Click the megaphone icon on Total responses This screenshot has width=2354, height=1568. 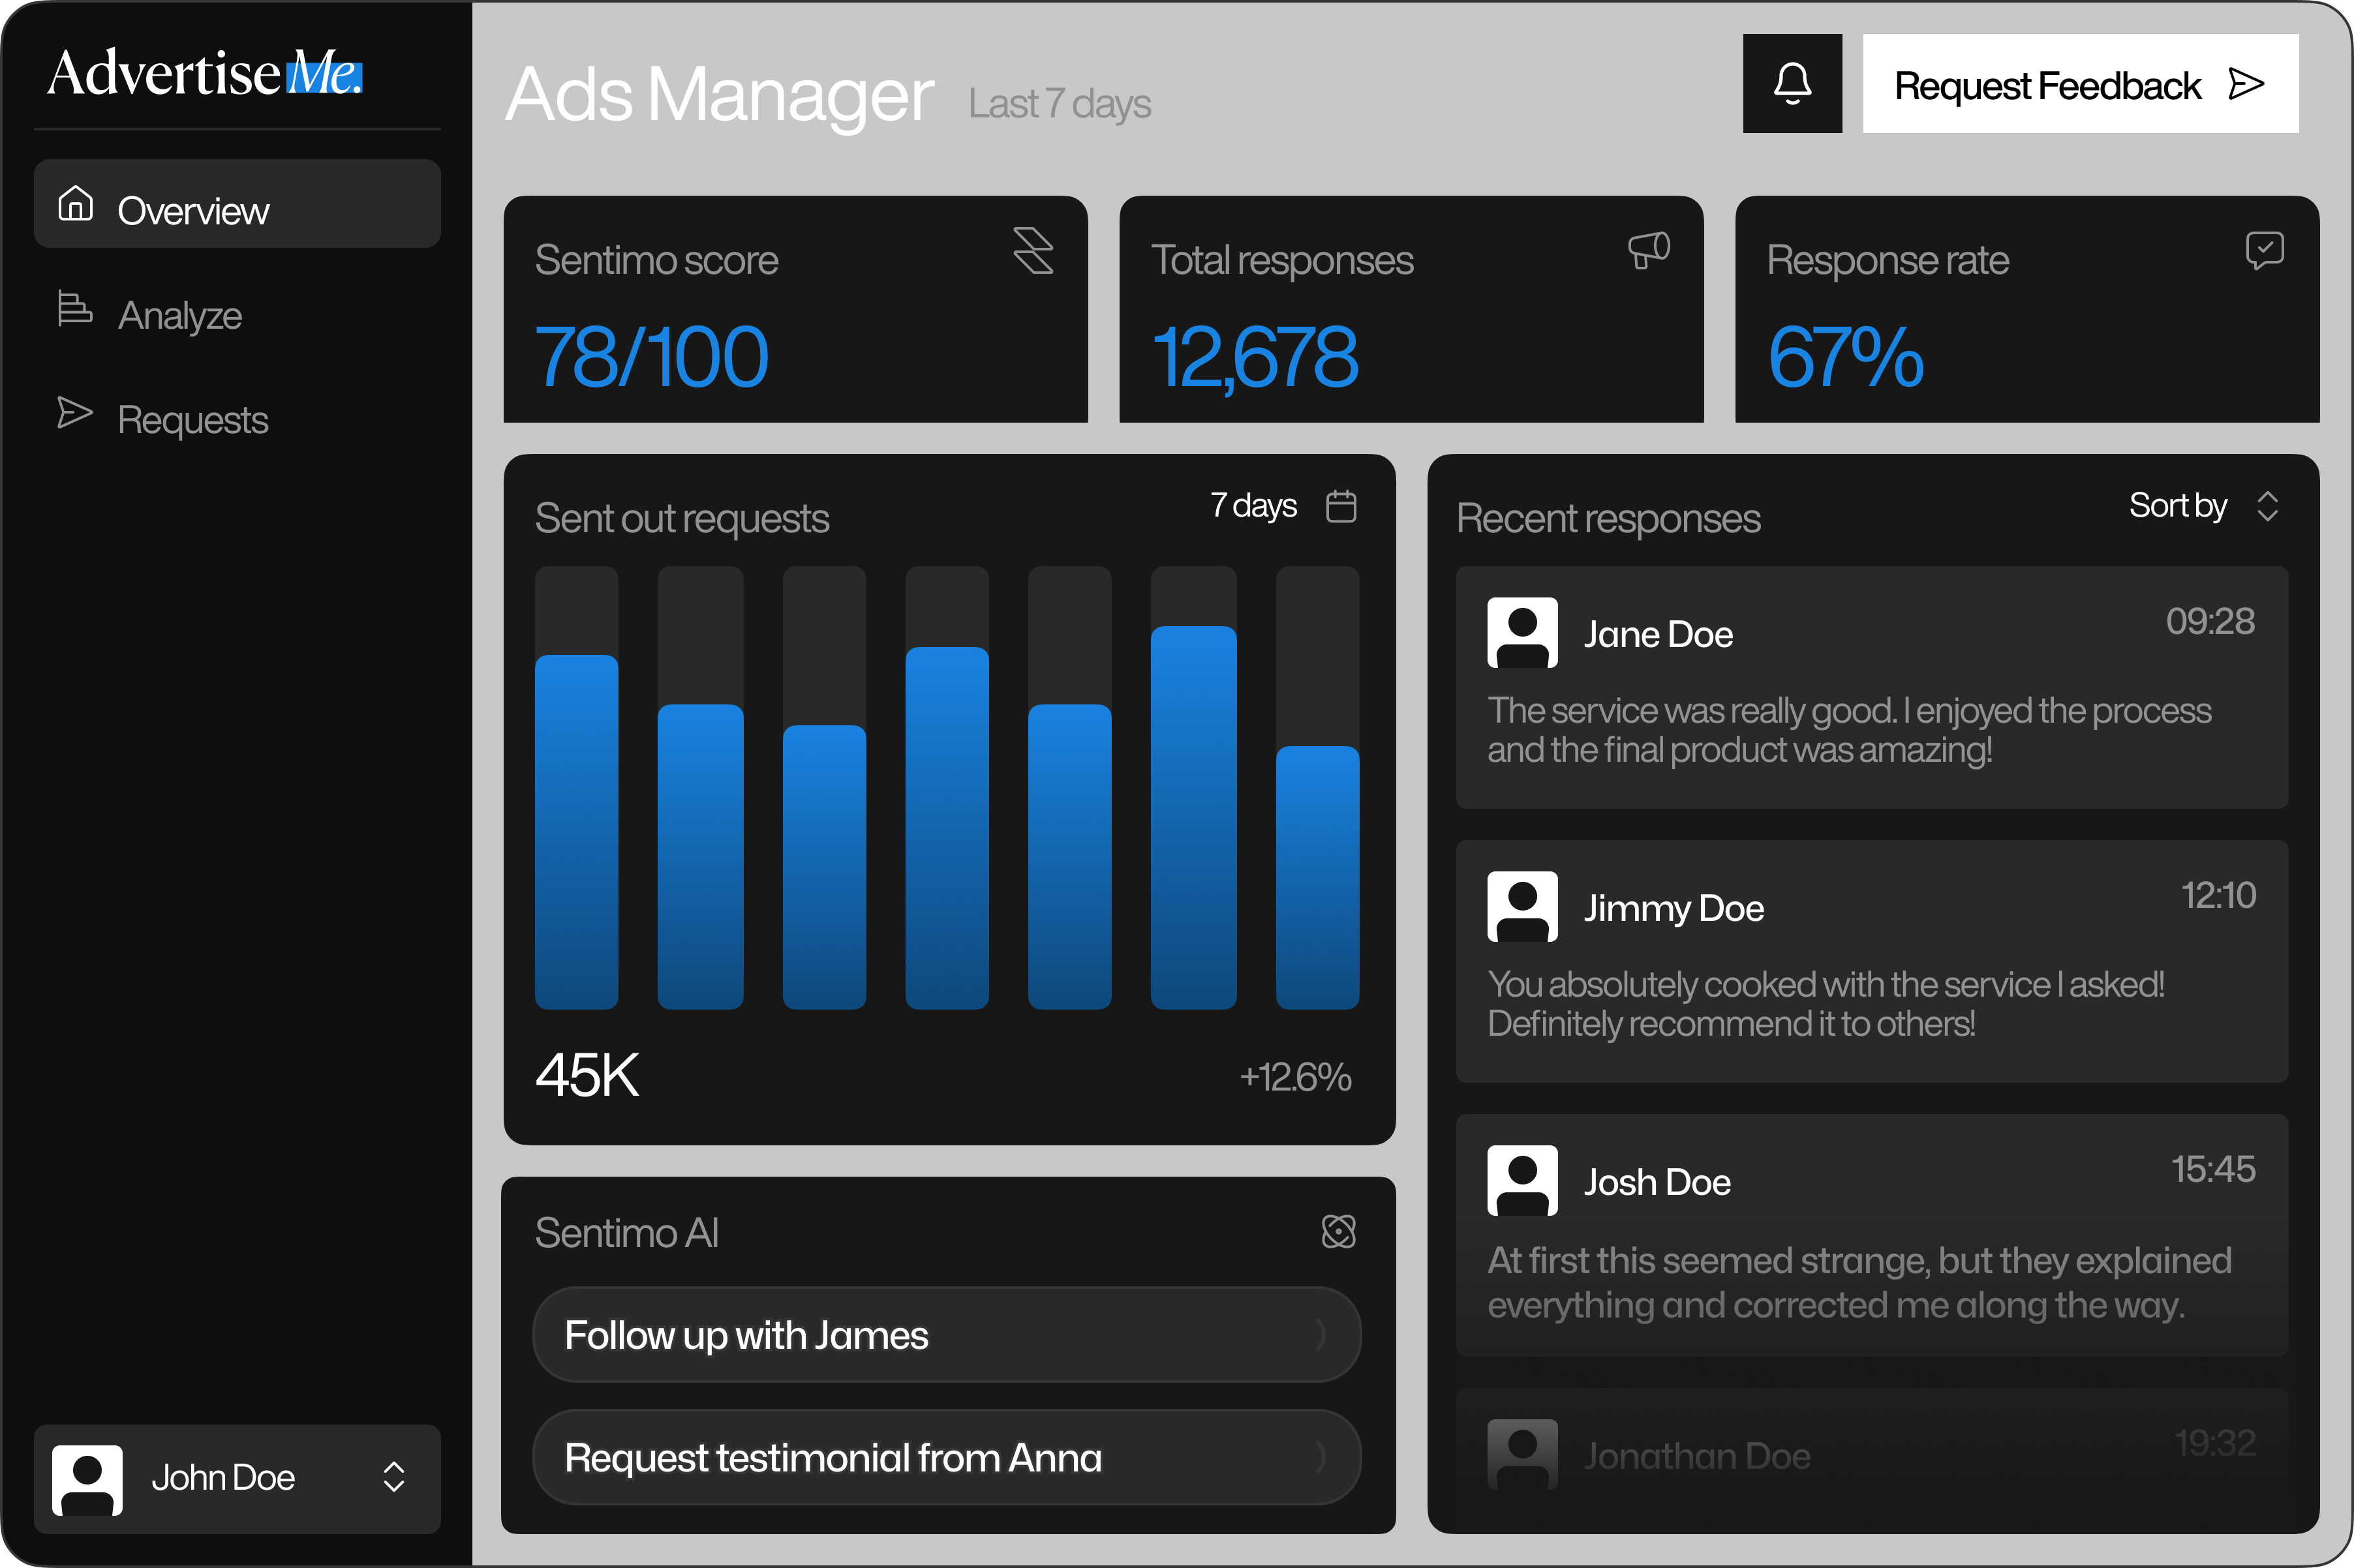point(1648,250)
